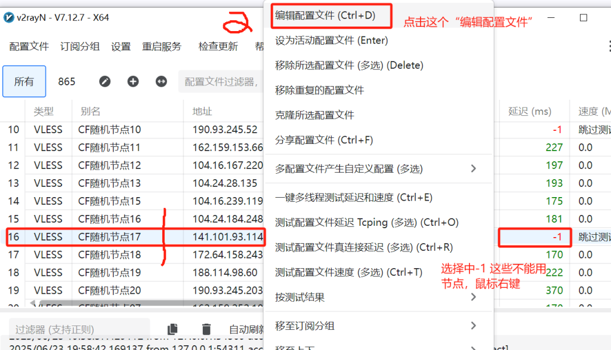Click the v2rayN app logo icon
Viewport: 611px width, 350px height.
(x=8, y=17)
